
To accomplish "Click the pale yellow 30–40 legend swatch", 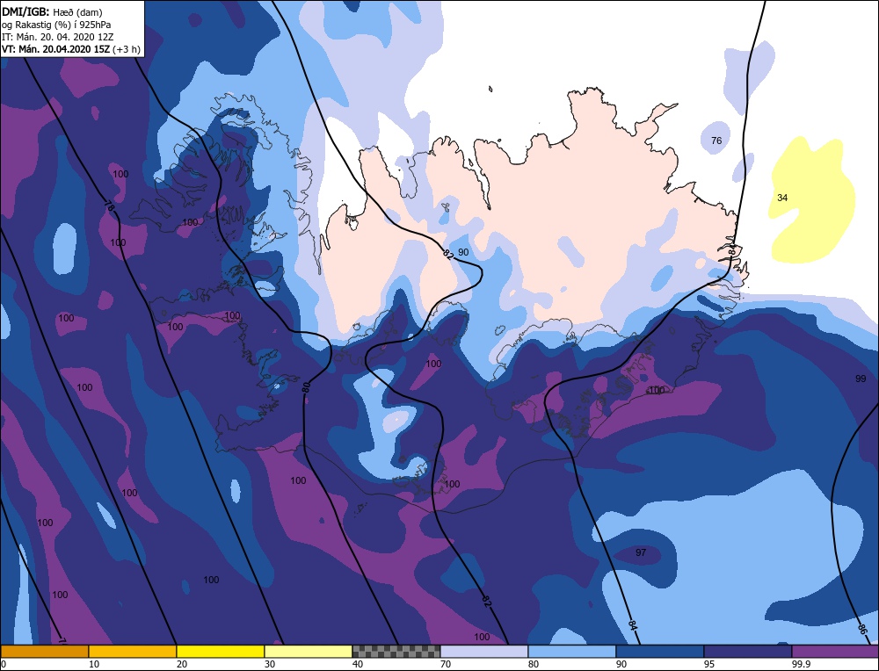I will point(308,652).
